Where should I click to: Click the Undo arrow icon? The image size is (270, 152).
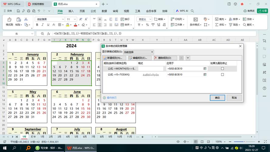pyautogui.click(x=39, y=11)
